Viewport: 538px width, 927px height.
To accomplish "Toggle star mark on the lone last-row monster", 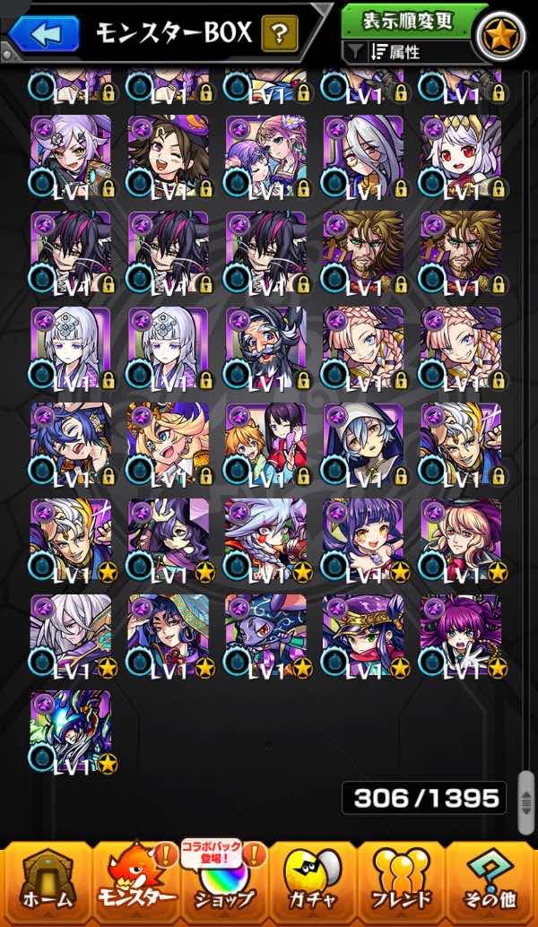I will click(x=107, y=764).
